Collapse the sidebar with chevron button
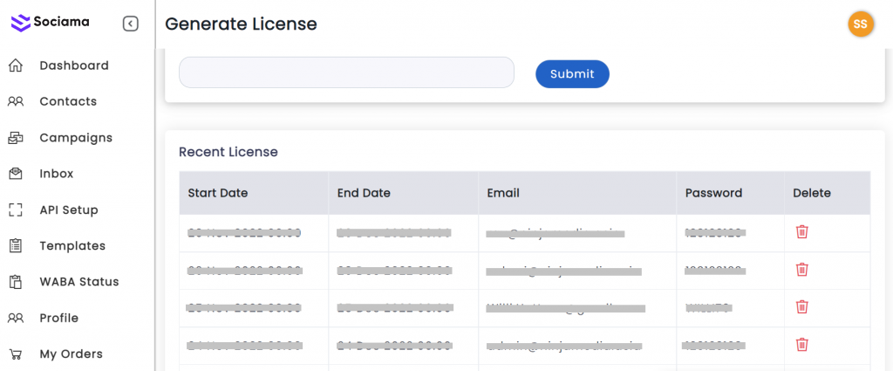 [x=131, y=24]
